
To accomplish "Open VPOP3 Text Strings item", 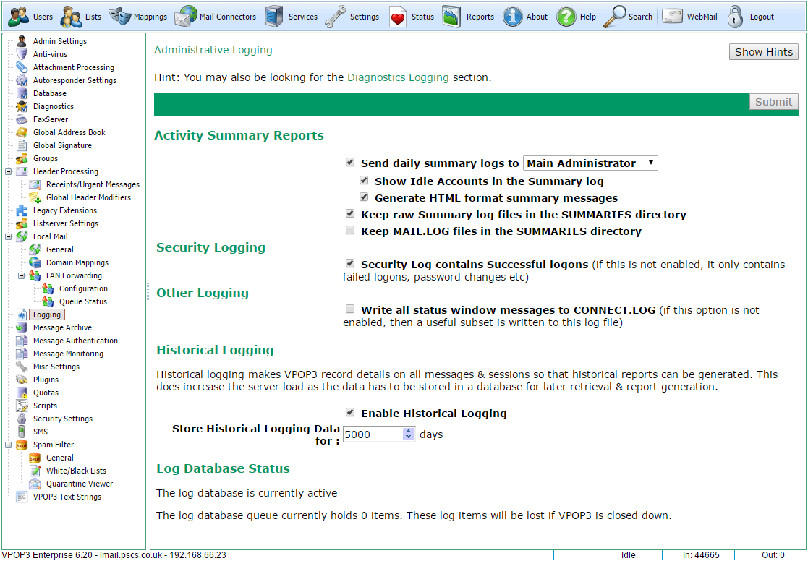I will point(67,497).
